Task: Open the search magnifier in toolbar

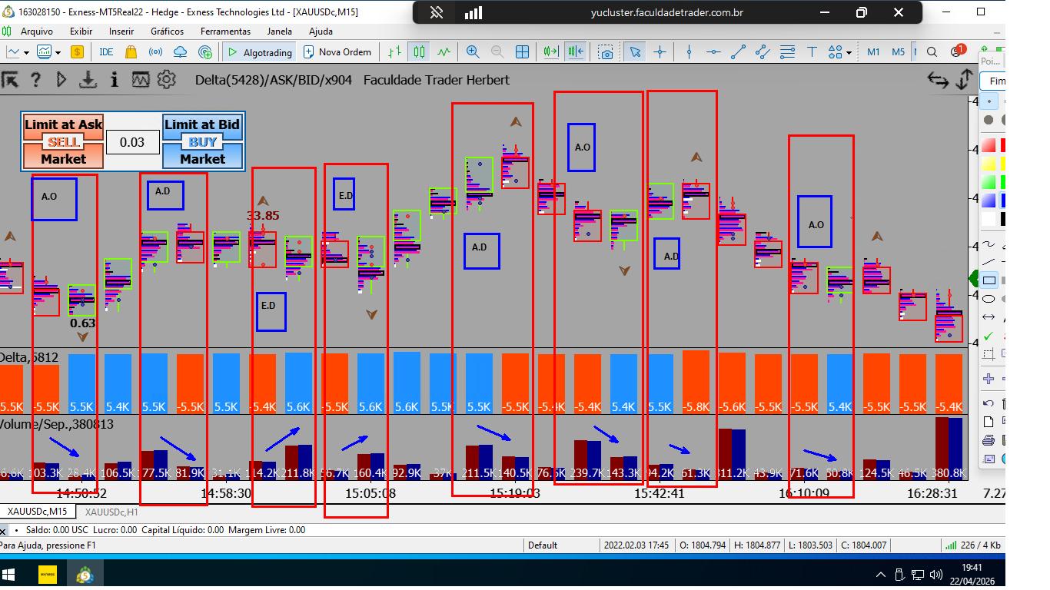Action: pyautogui.click(x=932, y=52)
